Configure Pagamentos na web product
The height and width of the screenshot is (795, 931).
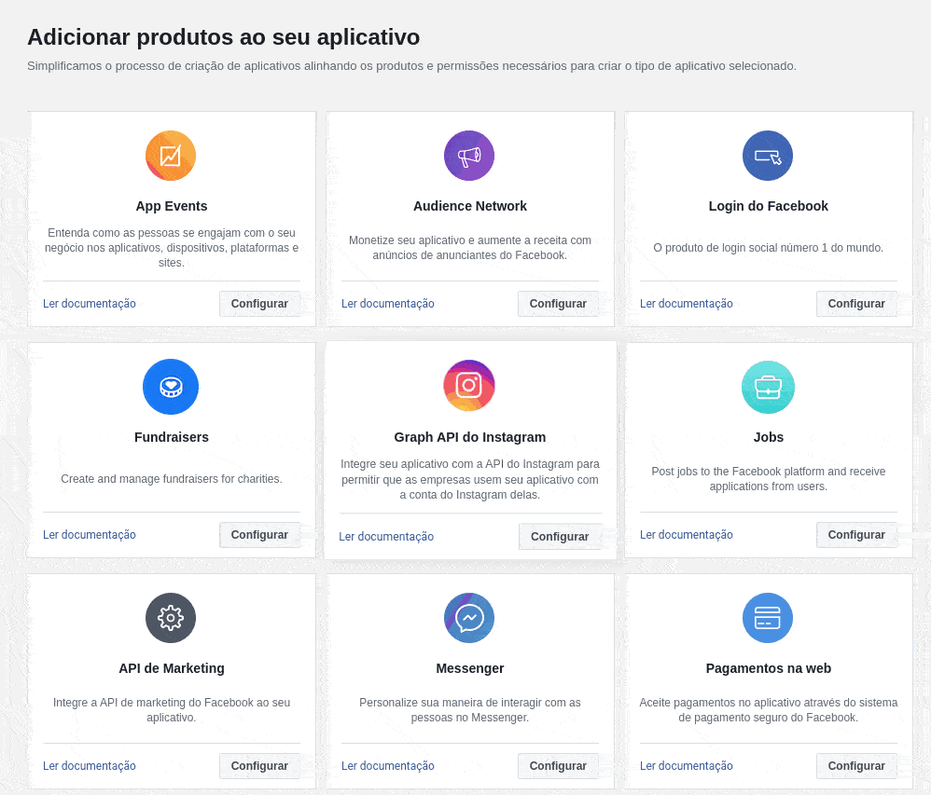856,766
